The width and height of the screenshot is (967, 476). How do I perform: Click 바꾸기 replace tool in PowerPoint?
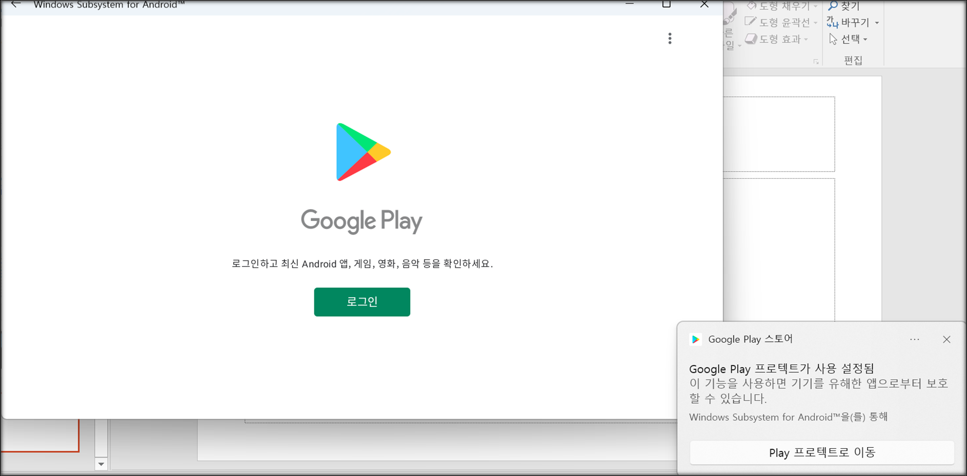[849, 23]
